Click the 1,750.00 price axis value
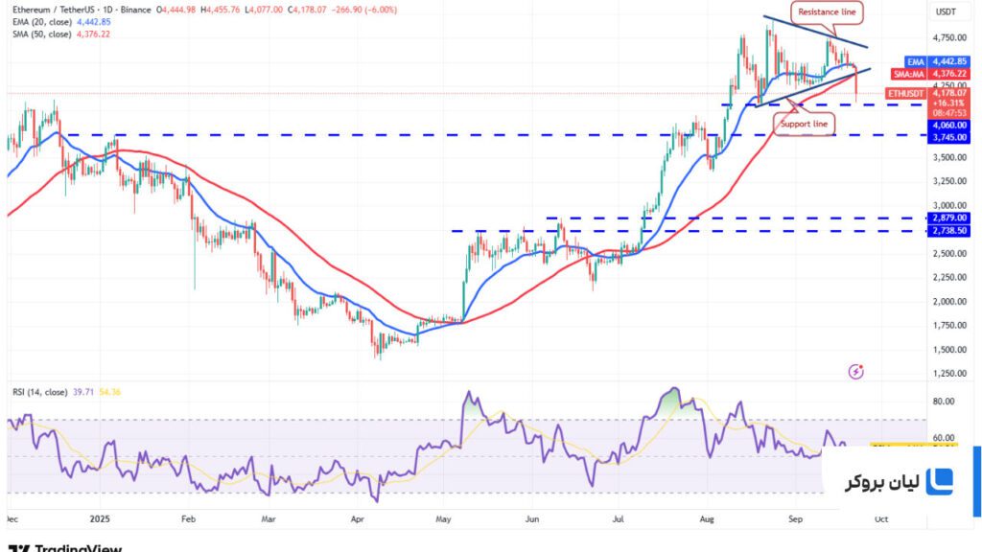The image size is (982, 552). pyautogui.click(x=949, y=326)
